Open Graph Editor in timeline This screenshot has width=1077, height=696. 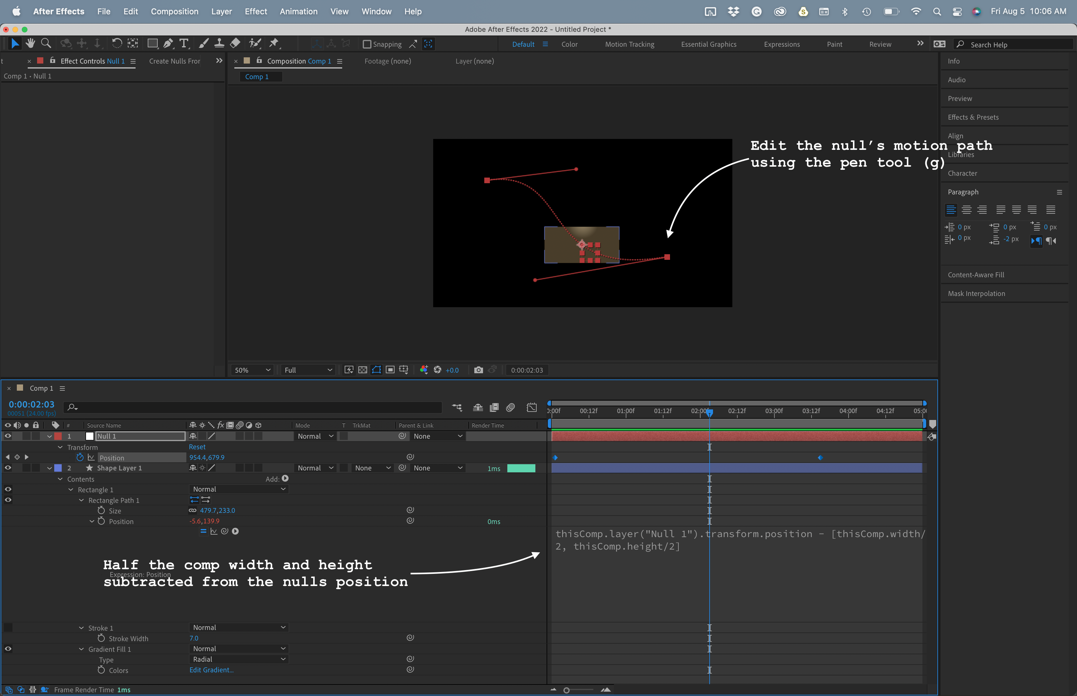[x=532, y=408]
